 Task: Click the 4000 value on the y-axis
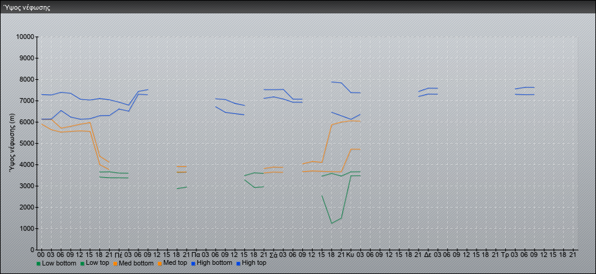point(27,164)
